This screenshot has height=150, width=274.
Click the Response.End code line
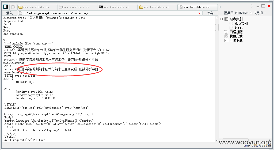(13, 21)
